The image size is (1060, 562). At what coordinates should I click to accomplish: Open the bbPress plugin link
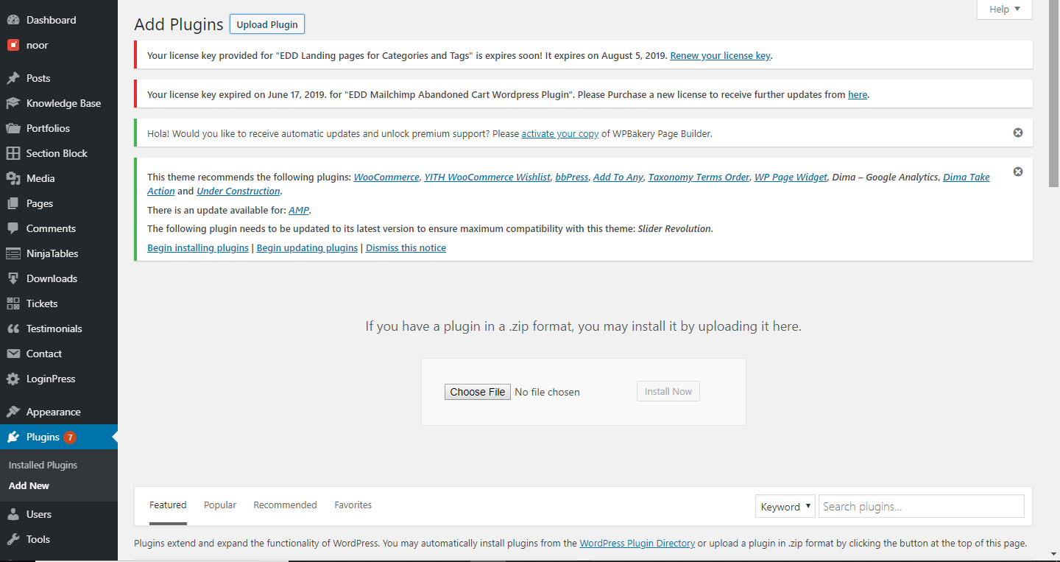pyautogui.click(x=572, y=177)
